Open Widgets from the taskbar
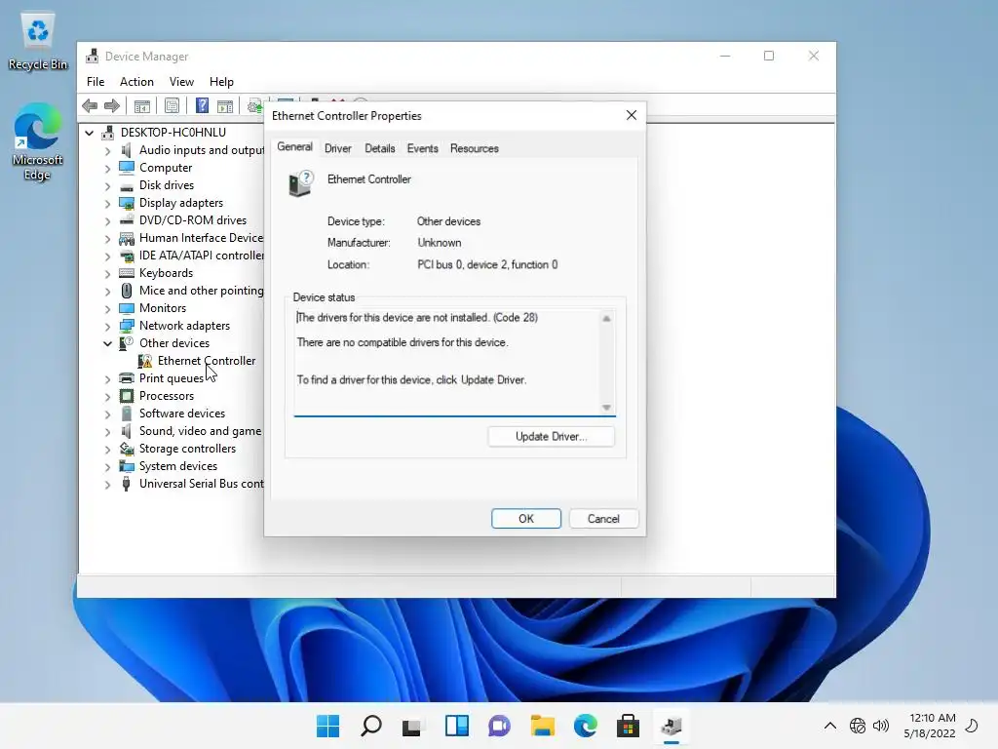 [456, 726]
